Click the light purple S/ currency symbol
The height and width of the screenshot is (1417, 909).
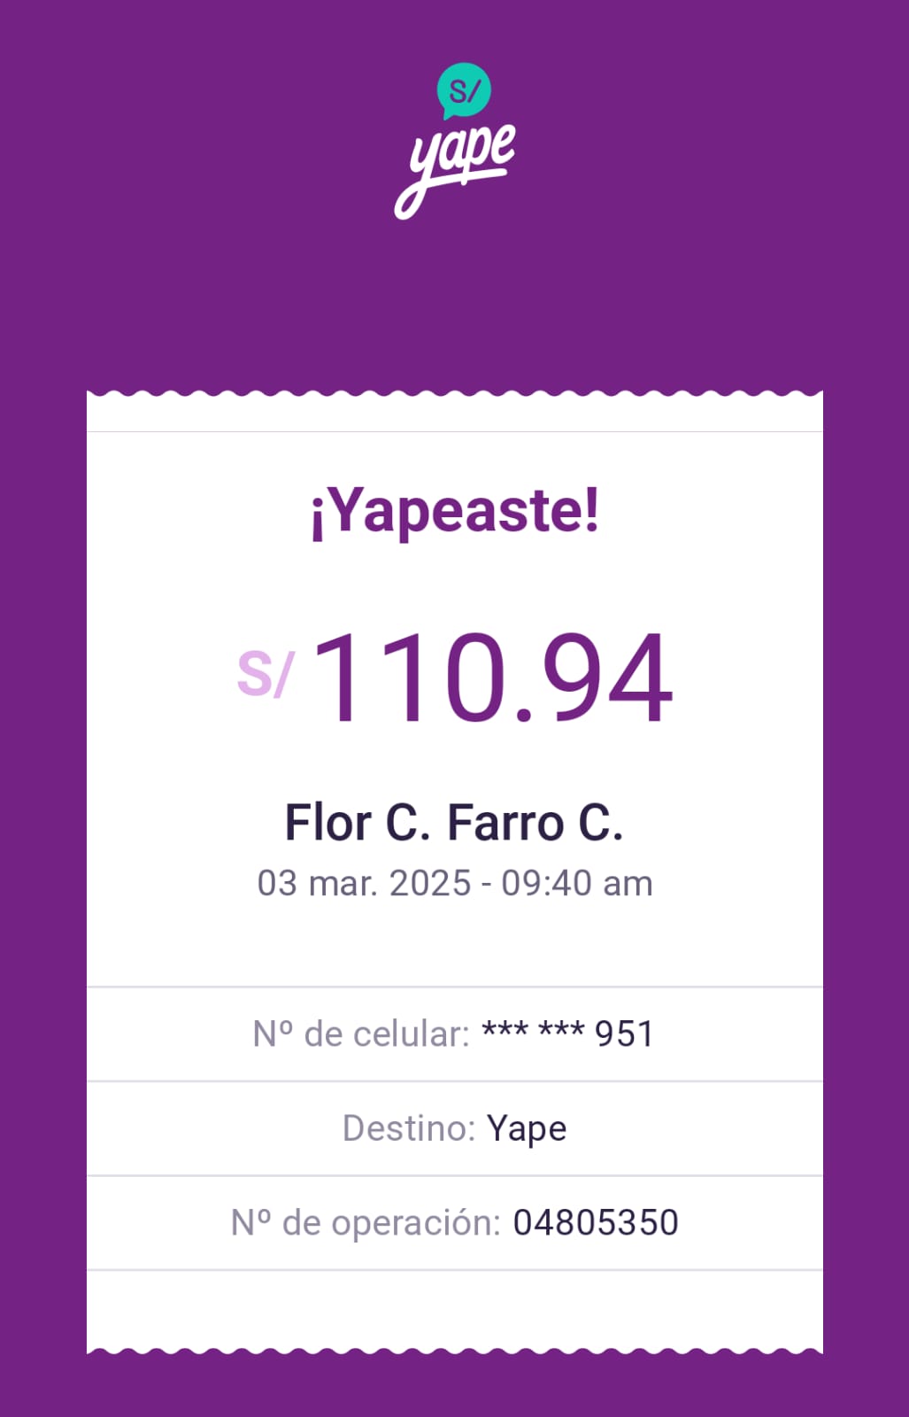coord(264,675)
